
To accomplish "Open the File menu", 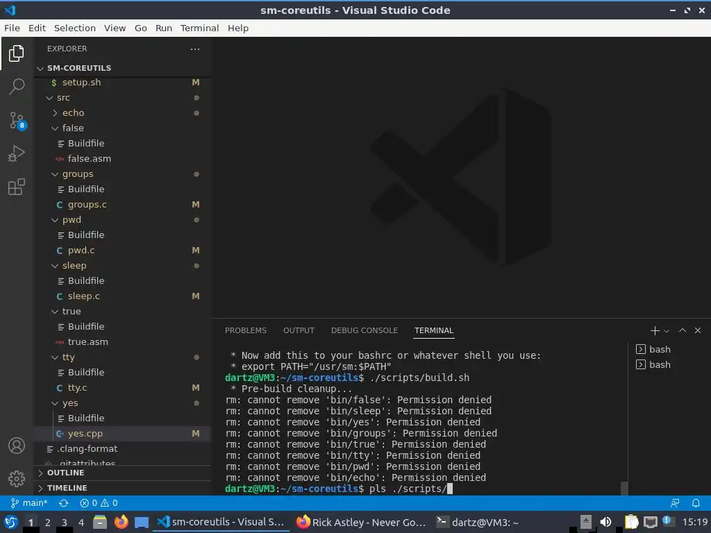I will (12, 28).
